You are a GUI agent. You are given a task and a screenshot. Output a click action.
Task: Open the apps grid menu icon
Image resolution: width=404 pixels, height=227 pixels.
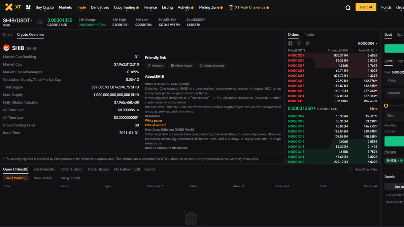pyautogui.click(x=28, y=7)
